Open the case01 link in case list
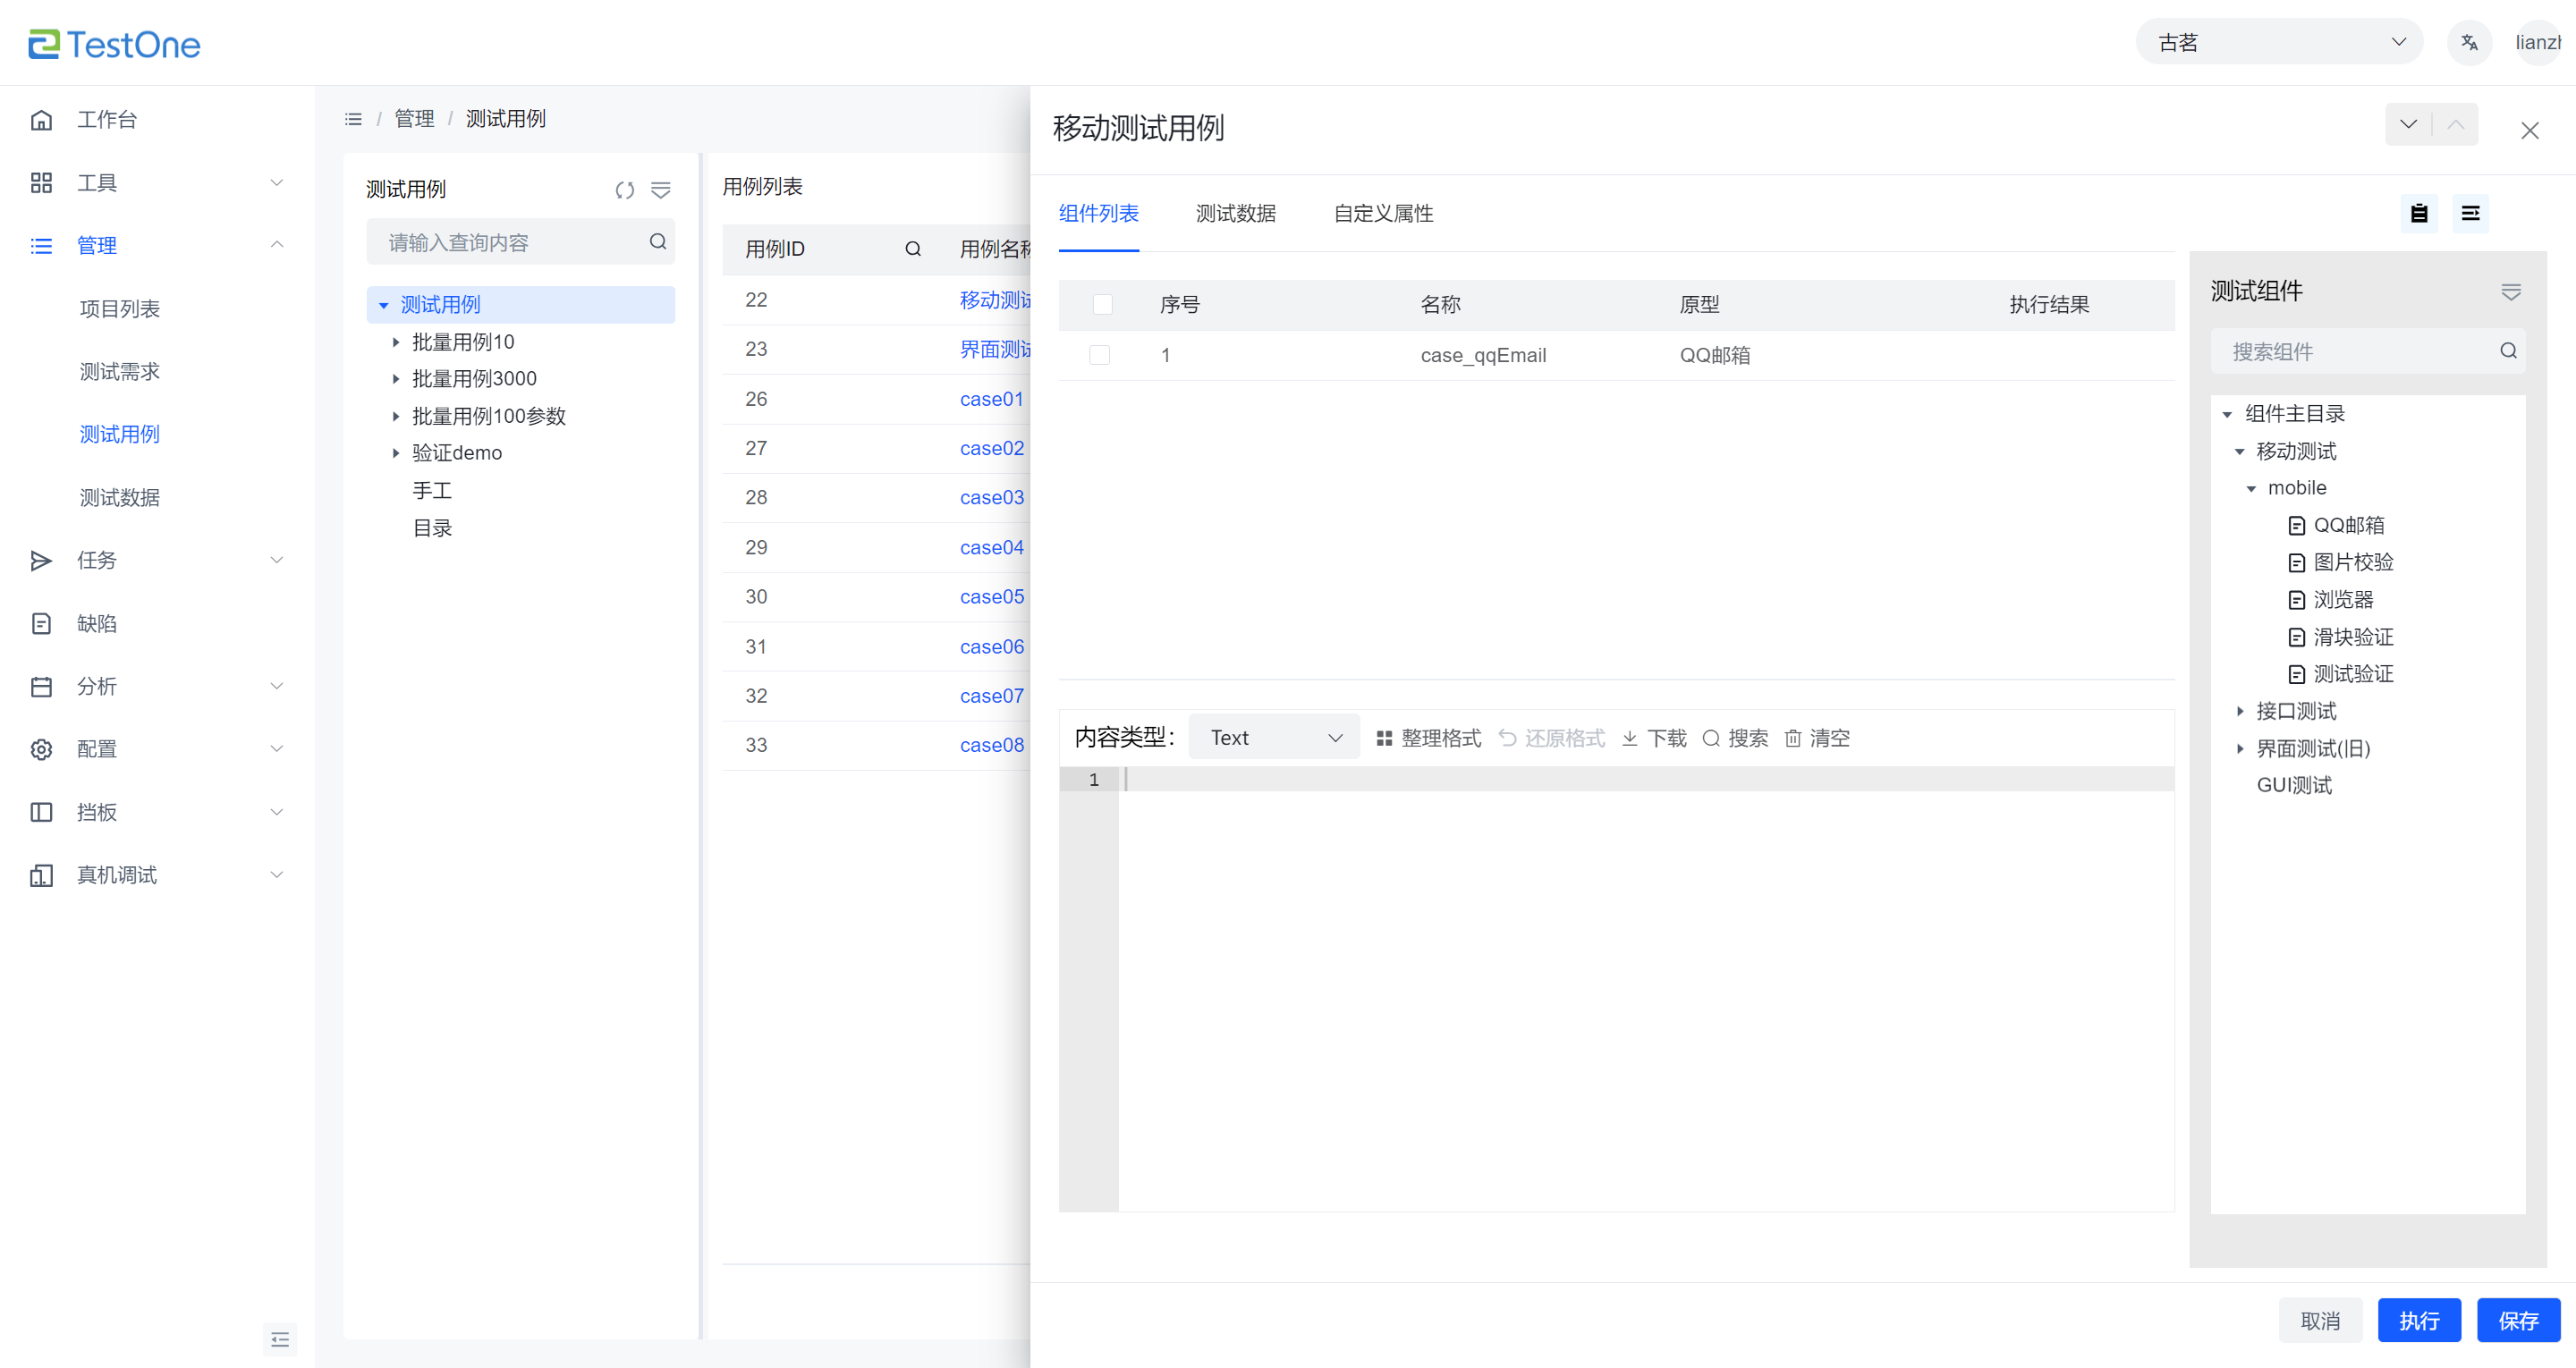The image size is (2576, 1368). point(992,399)
